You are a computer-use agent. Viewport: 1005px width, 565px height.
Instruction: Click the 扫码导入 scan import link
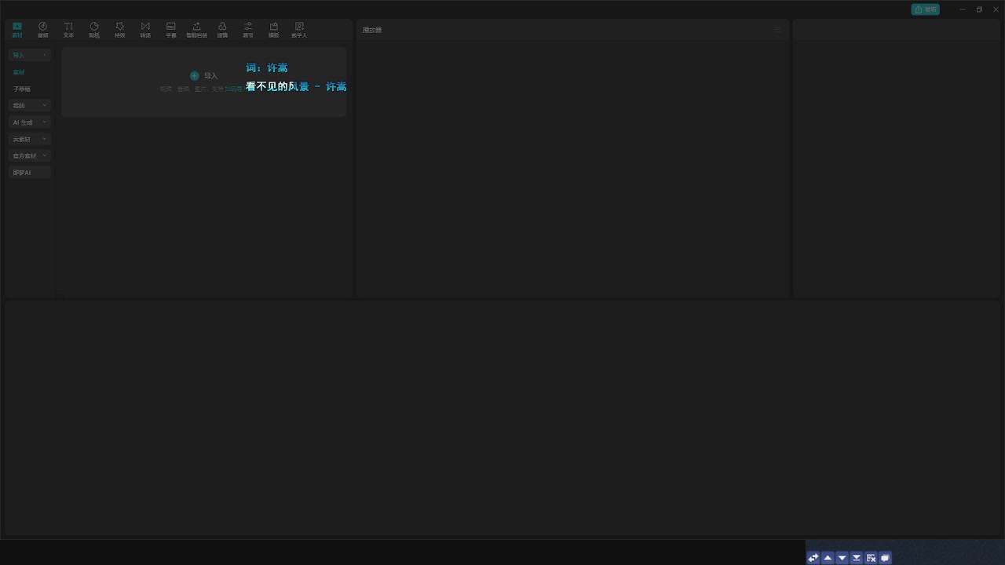pos(233,89)
